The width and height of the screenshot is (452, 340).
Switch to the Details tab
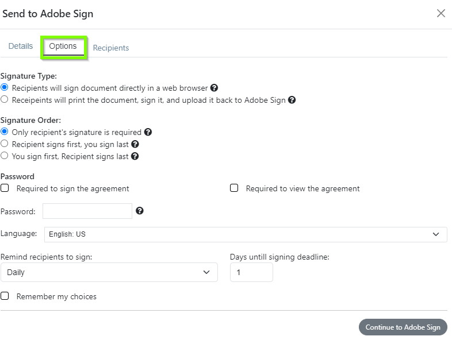coord(21,46)
